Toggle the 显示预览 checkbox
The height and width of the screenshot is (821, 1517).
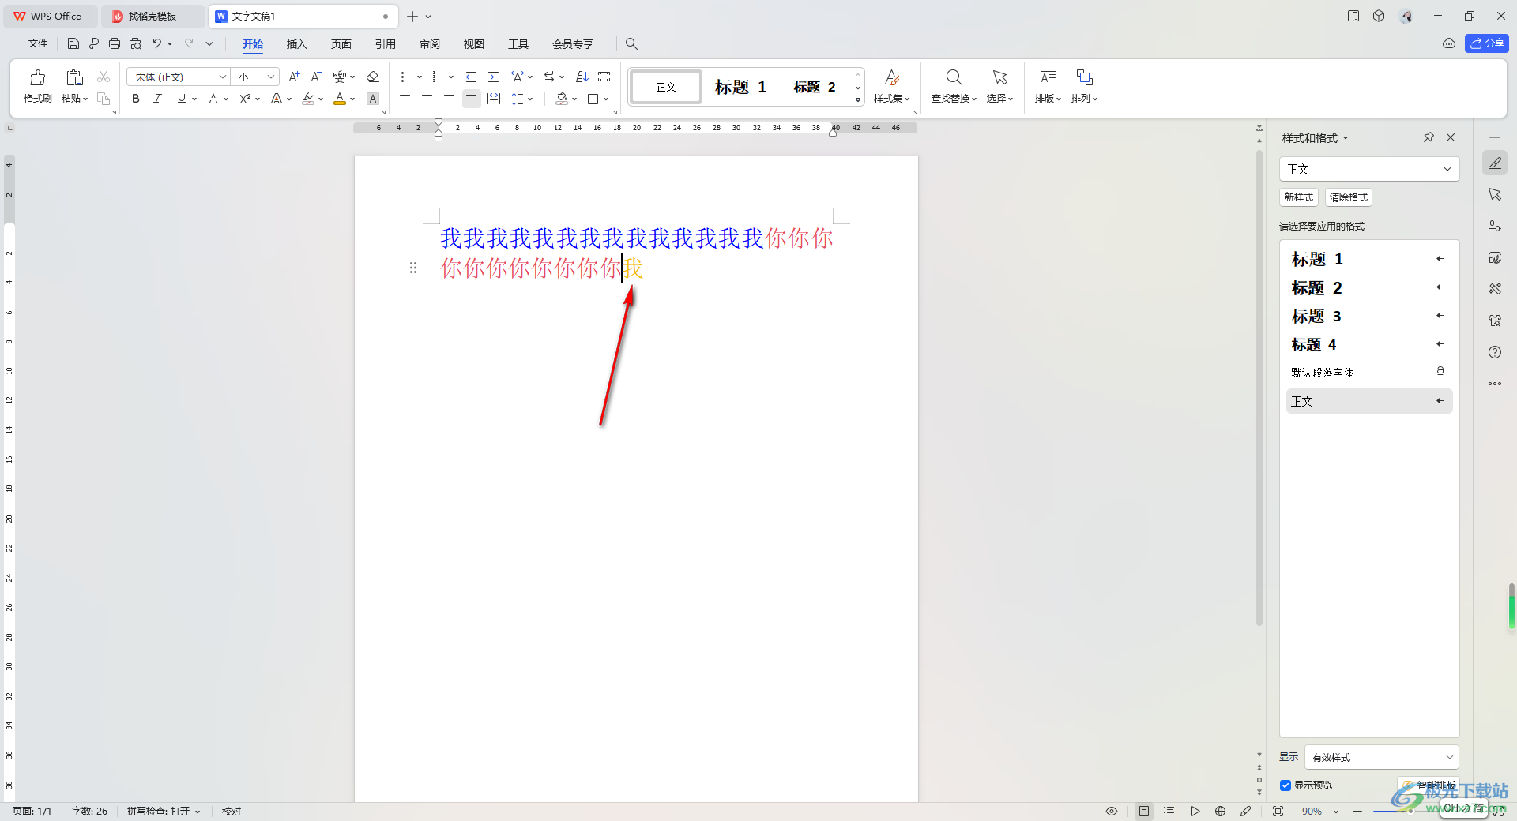coord(1285,785)
